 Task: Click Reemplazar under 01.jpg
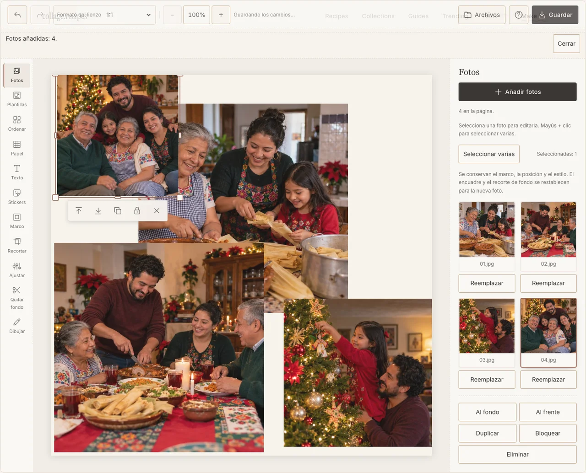pyautogui.click(x=487, y=283)
